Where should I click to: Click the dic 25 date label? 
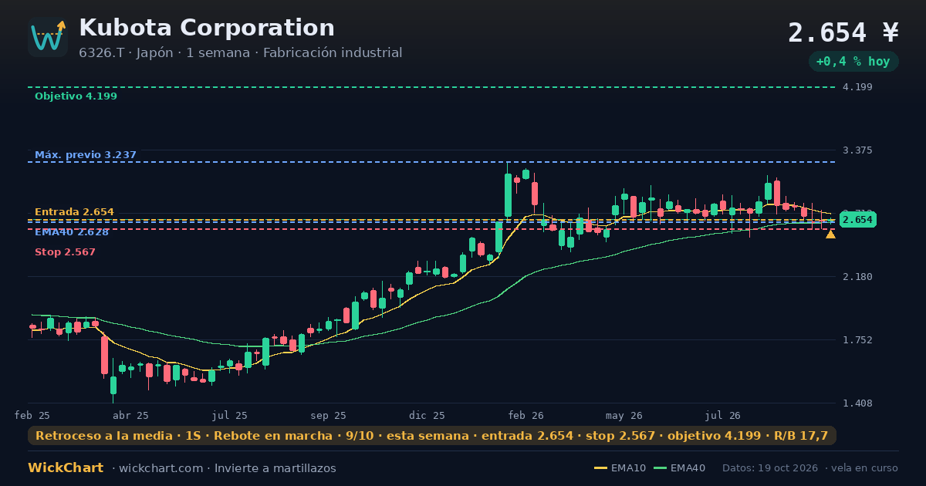pos(427,416)
